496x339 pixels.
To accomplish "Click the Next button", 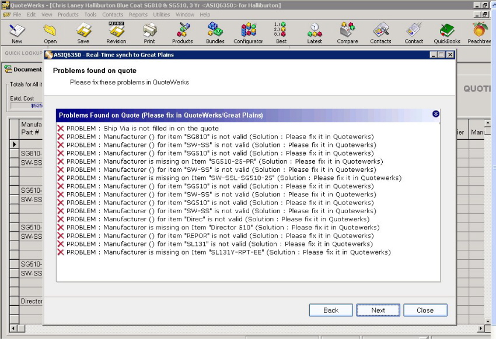I will (378, 310).
